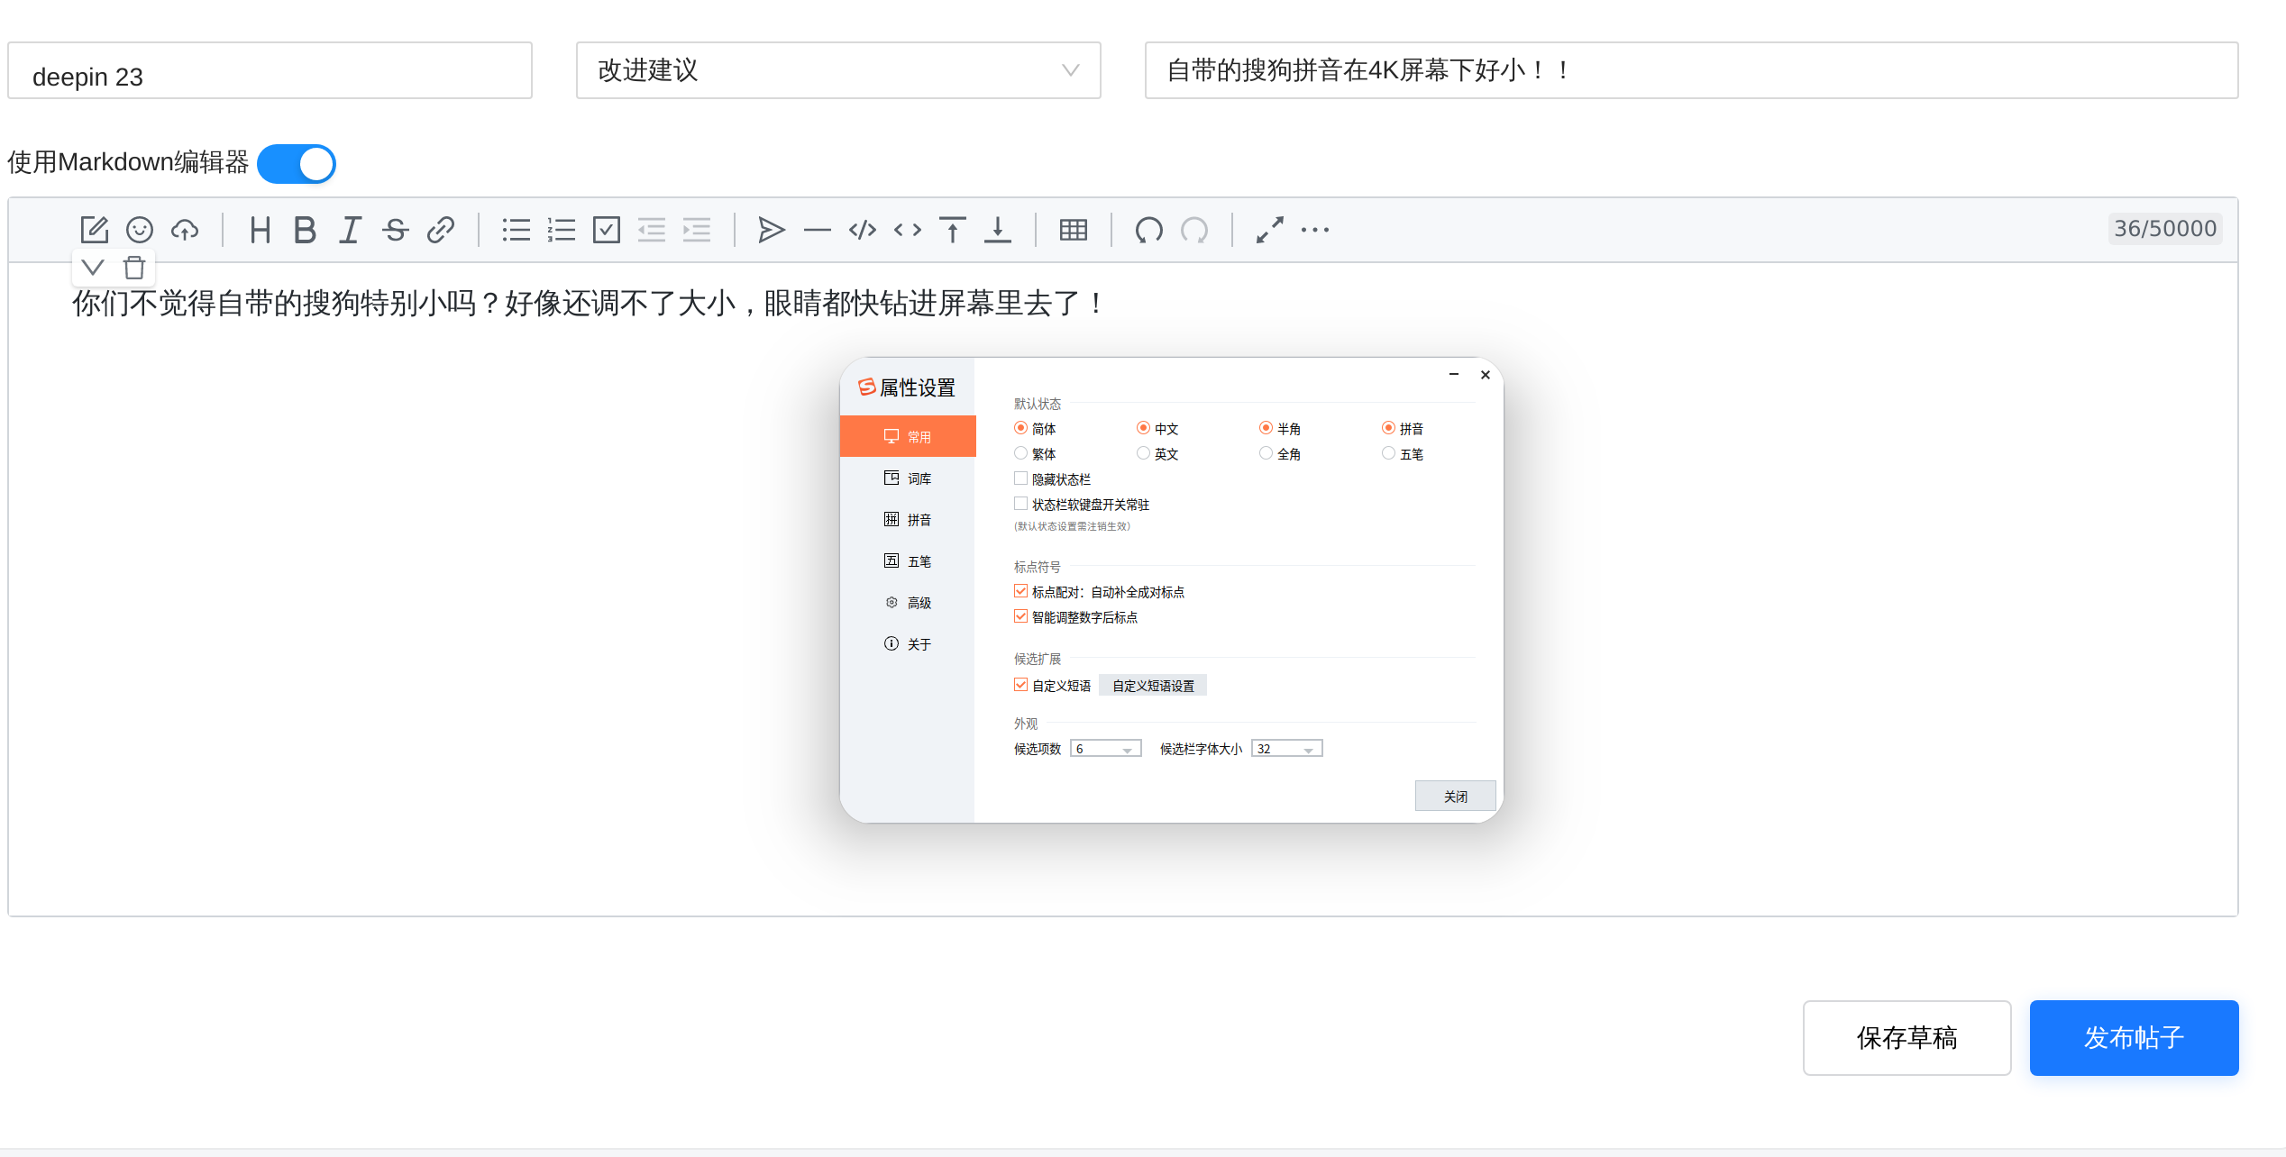This screenshot has width=2286, height=1157.
Task: Move block down with chevron icon
Action: (93, 268)
